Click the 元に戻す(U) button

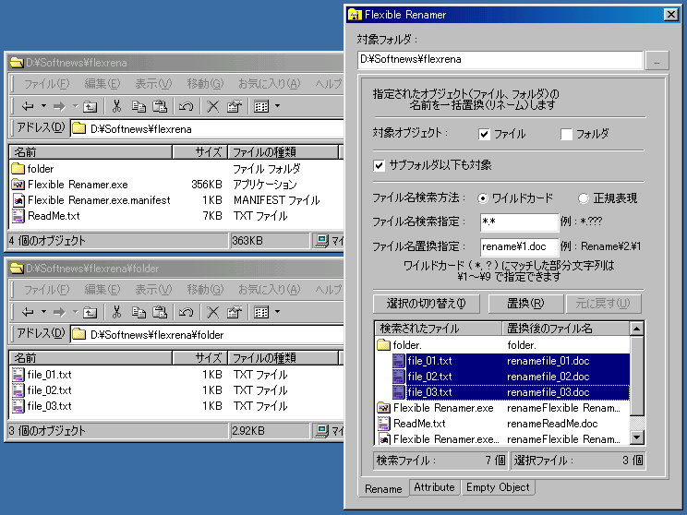[603, 304]
